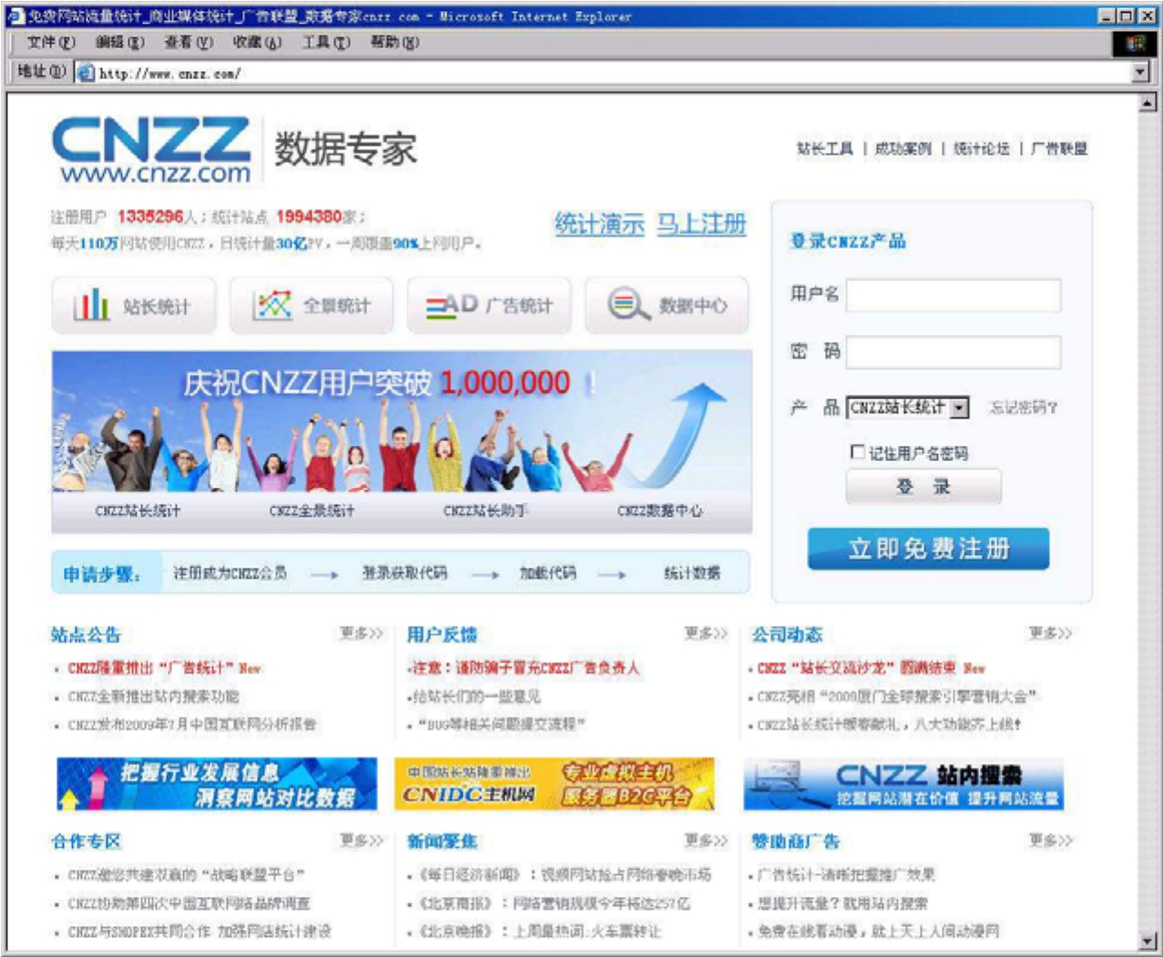Open 《北京商报》 news item
This screenshot has width=1163, height=957.
[554, 904]
